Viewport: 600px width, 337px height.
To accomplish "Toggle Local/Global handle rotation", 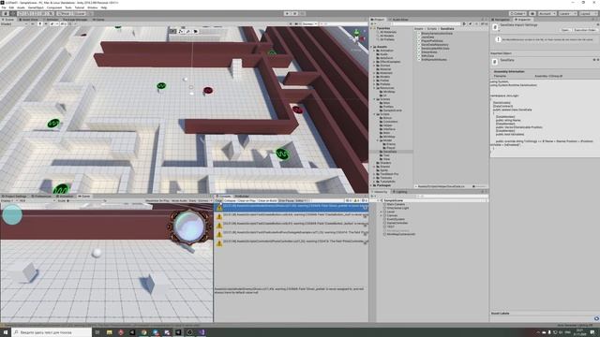I will [79, 14].
